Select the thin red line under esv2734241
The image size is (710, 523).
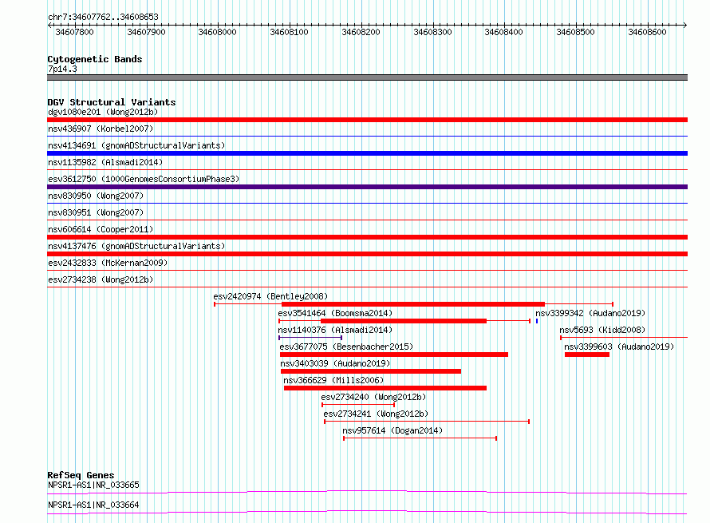coord(427,422)
